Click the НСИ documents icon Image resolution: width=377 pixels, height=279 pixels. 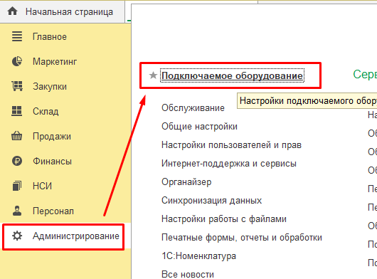17,186
